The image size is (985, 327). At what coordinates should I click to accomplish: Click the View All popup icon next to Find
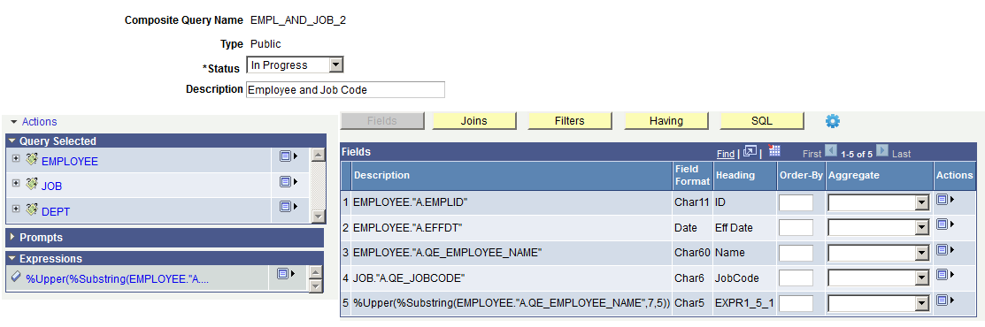(750, 151)
